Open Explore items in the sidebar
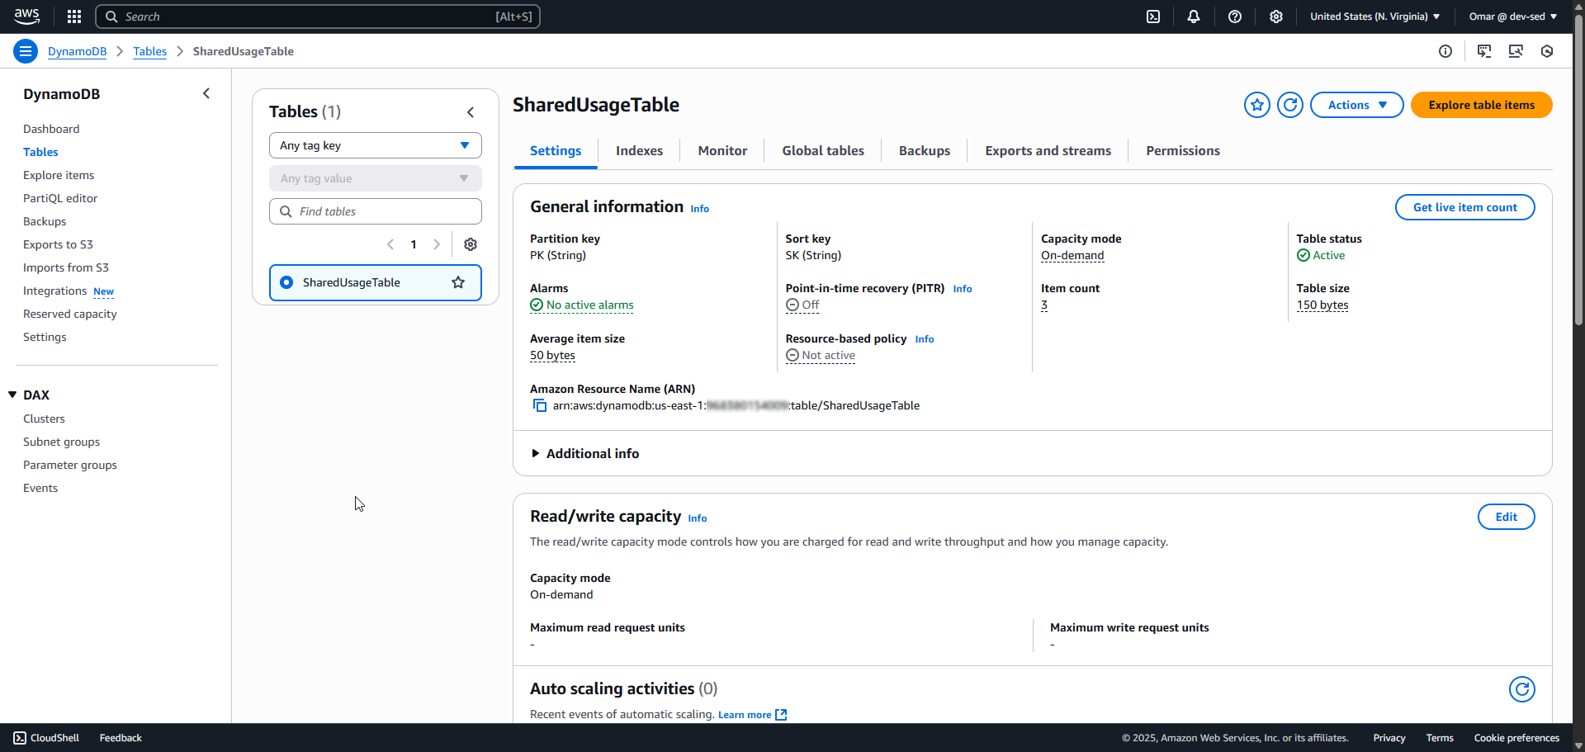1585x752 pixels. pyautogui.click(x=59, y=175)
